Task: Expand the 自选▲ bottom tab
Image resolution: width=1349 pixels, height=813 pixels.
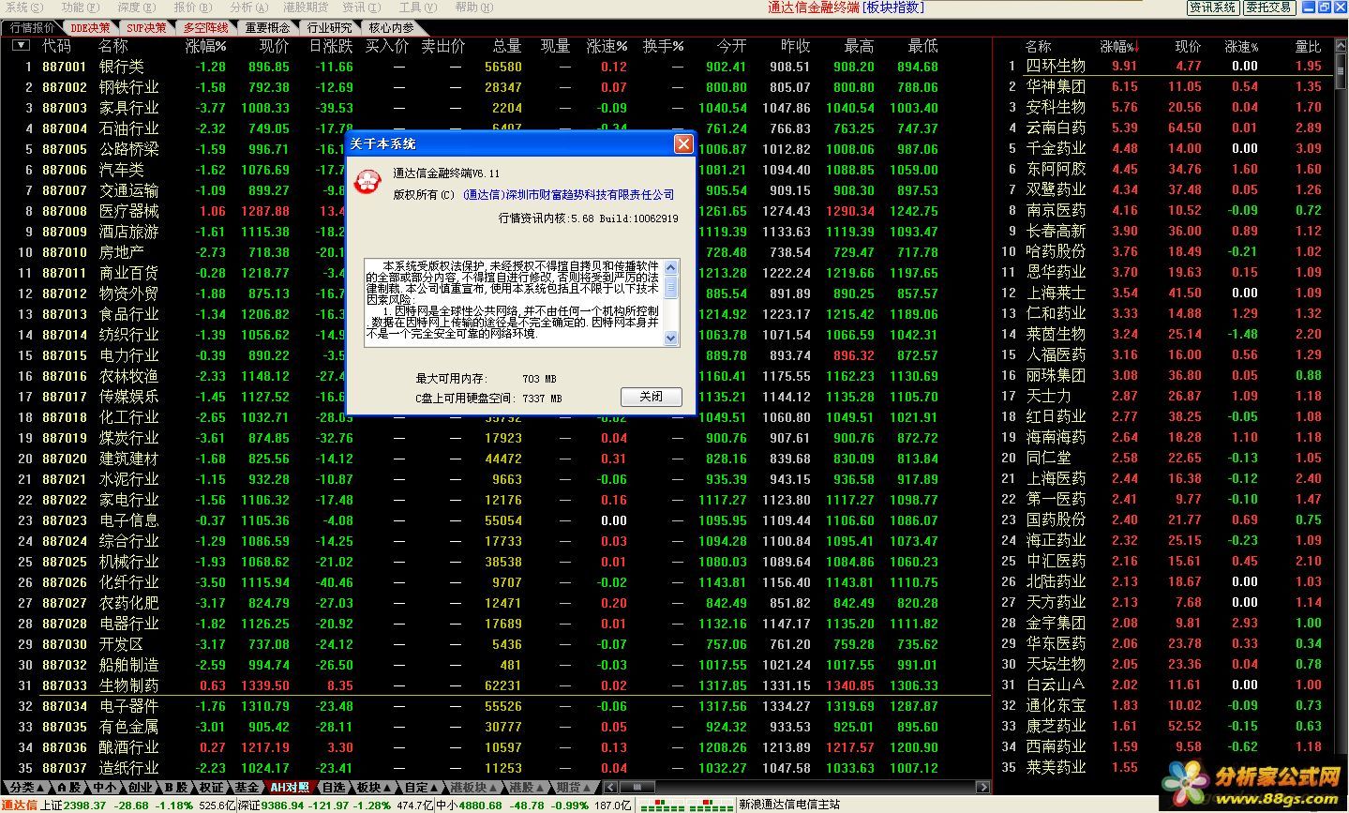Action: [x=335, y=788]
